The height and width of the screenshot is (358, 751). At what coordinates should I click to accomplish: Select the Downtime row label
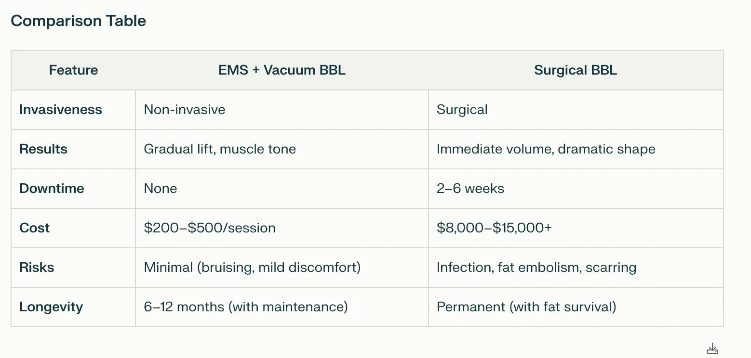click(x=52, y=189)
